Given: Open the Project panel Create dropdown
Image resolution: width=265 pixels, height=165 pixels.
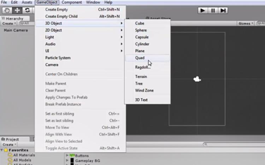Looking at the screenshot, I should (x=8, y=145).
